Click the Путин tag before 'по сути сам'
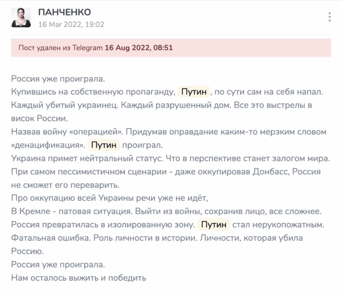Image resolution: width=342 pixels, height=291 pixels. (x=194, y=91)
